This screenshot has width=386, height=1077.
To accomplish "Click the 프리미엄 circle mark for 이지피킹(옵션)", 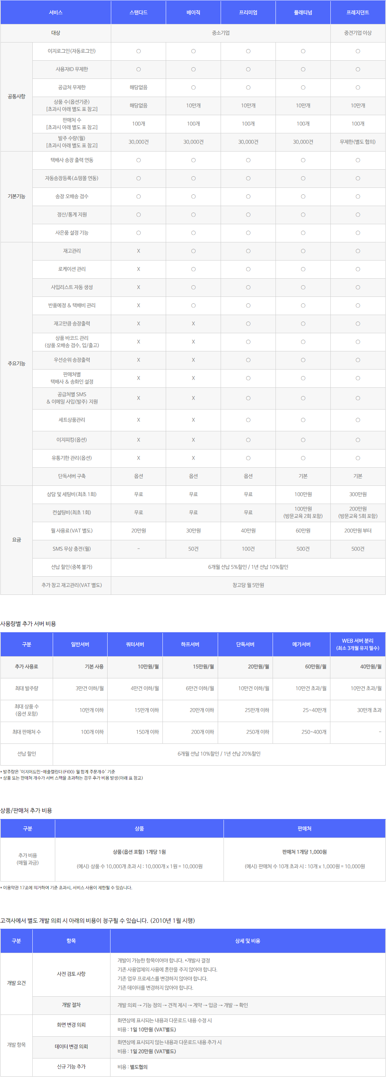I will pos(248,440).
